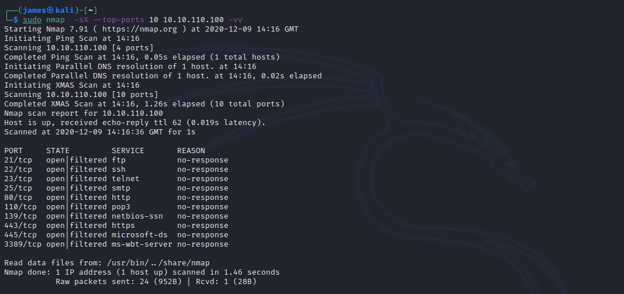Viewport: 624px width, 294px height.
Task: Click the 'netbios-ssn' service name
Action: pyautogui.click(x=137, y=216)
